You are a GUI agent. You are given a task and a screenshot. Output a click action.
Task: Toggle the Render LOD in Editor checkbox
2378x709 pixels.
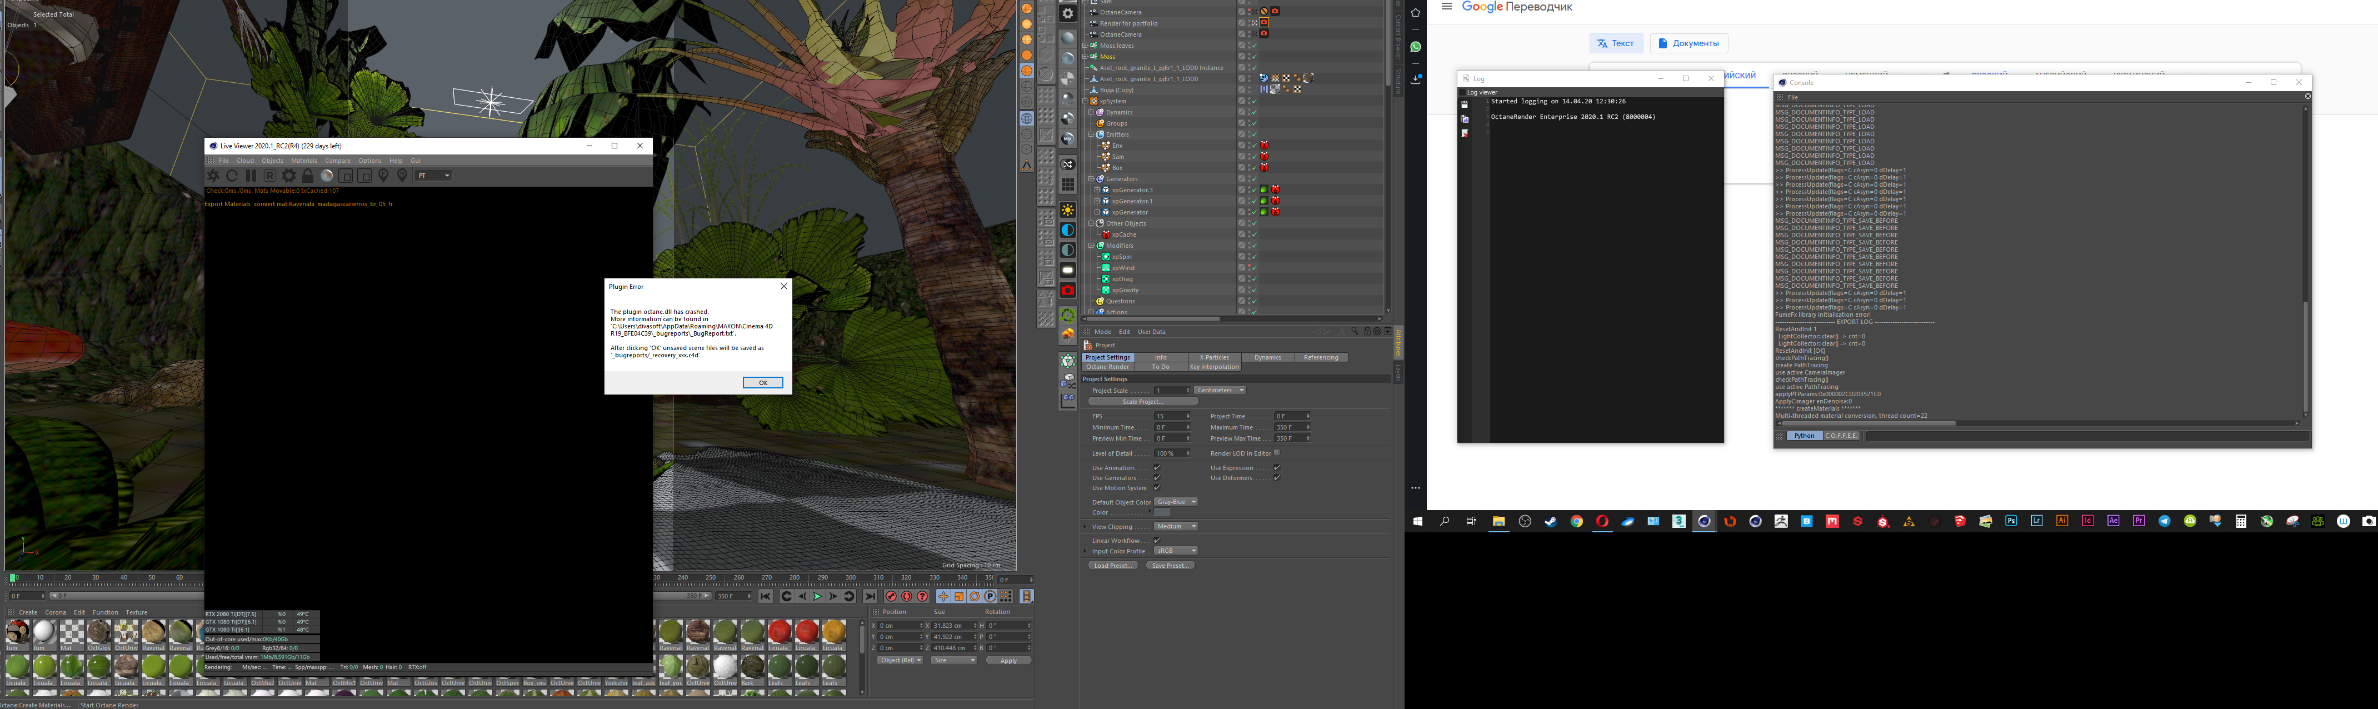[1277, 453]
